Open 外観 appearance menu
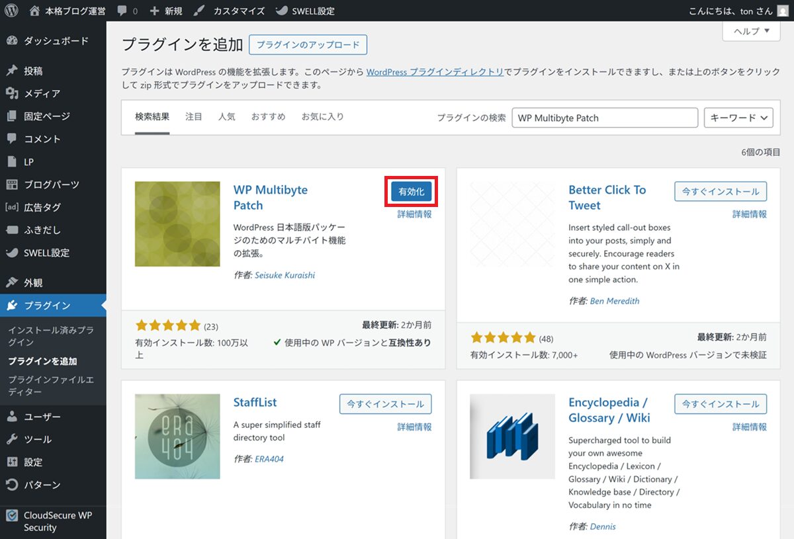 [33, 282]
